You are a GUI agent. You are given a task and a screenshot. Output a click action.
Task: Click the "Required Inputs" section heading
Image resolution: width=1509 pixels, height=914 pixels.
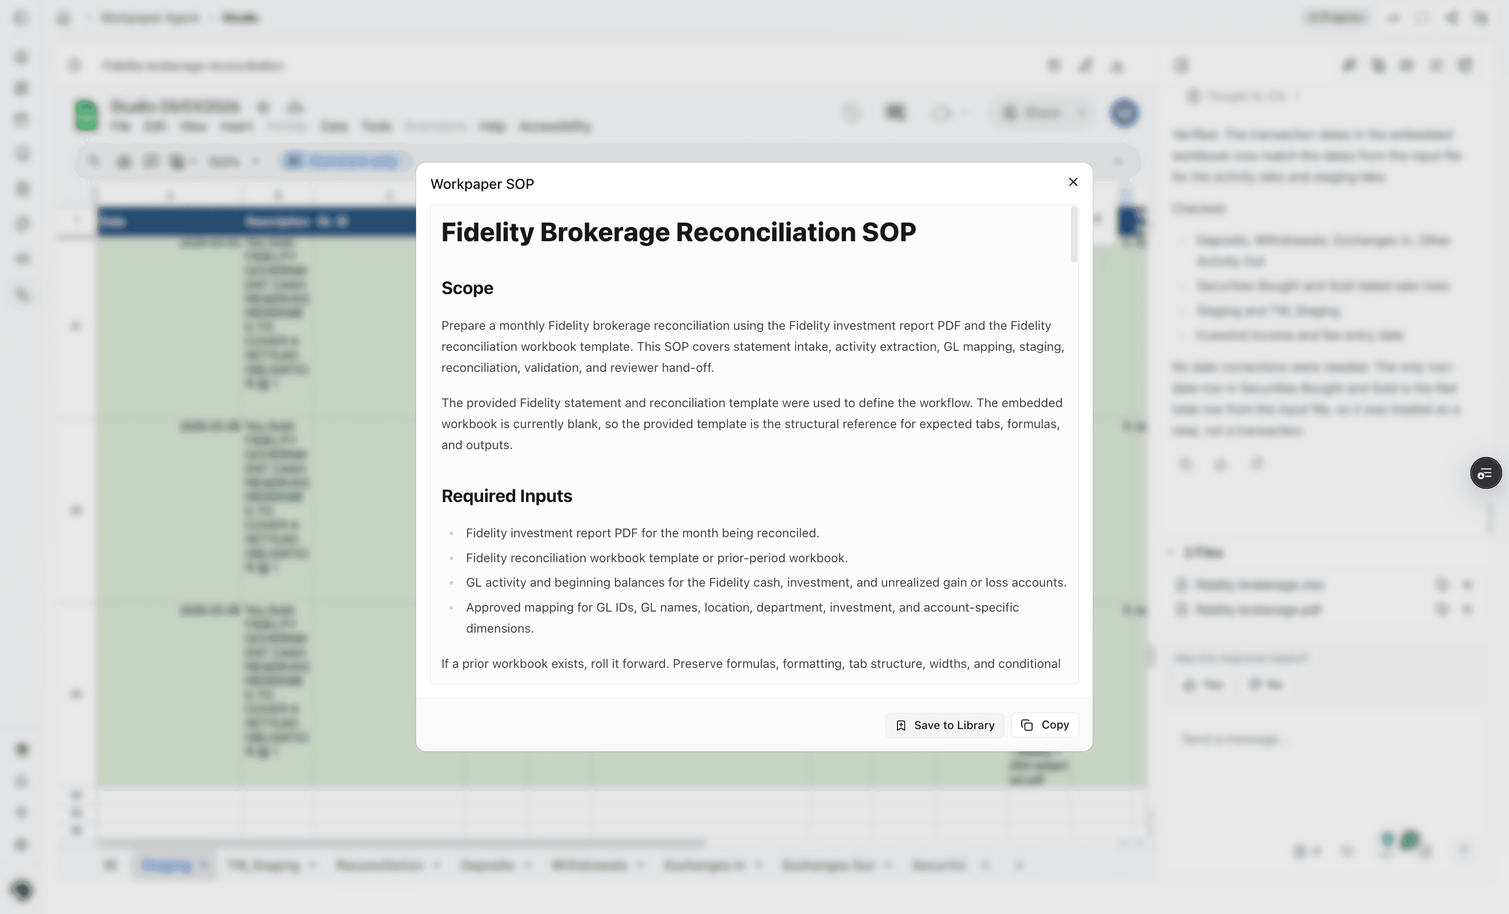506,496
